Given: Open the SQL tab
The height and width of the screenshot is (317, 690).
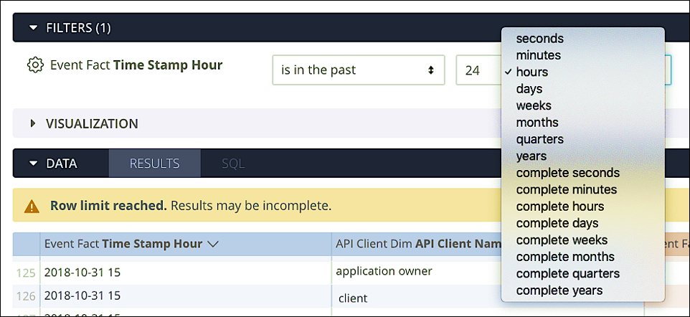Looking at the screenshot, I should [233, 164].
